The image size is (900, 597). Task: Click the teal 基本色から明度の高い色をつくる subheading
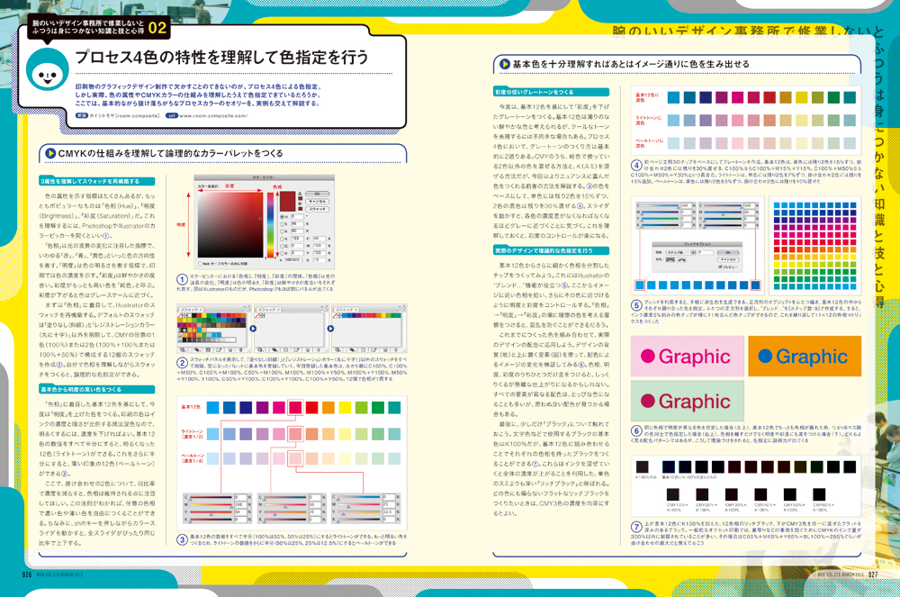click(x=97, y=389)
